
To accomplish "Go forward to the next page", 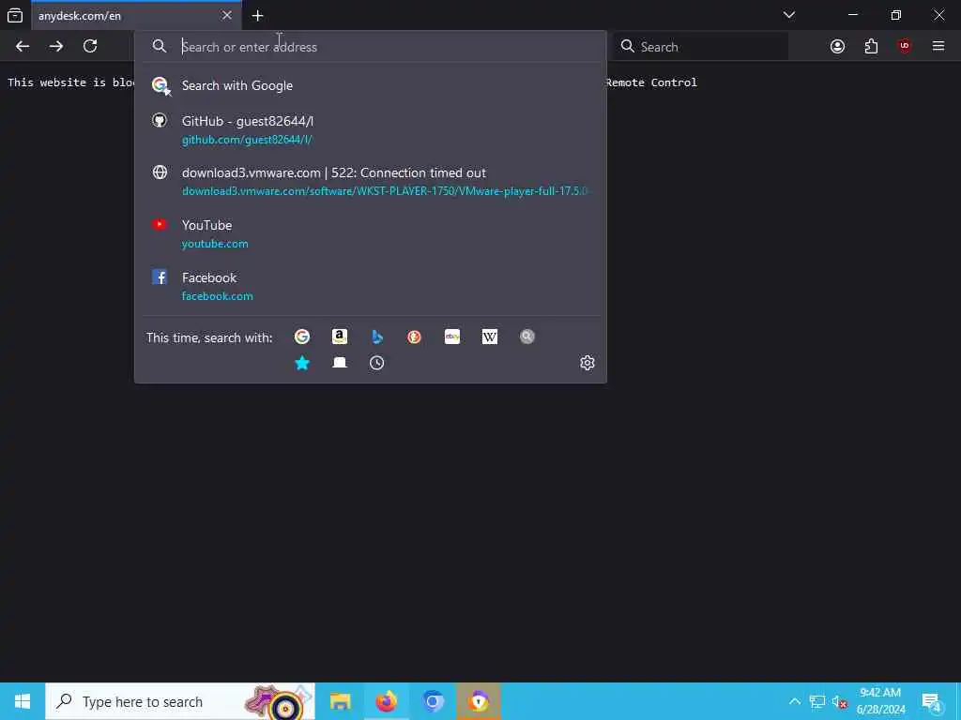I will tap(56, 47).
